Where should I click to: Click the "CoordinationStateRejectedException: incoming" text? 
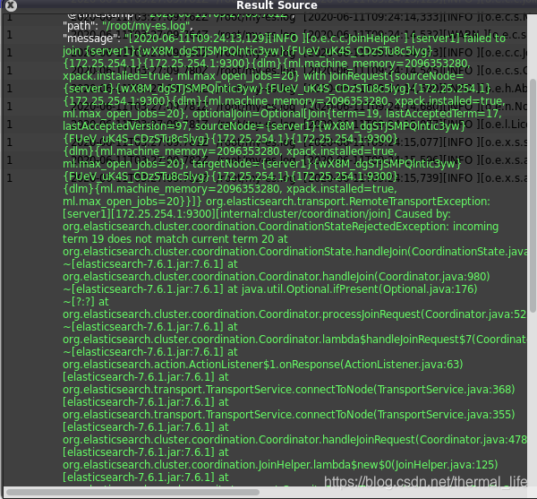point(379,227)
